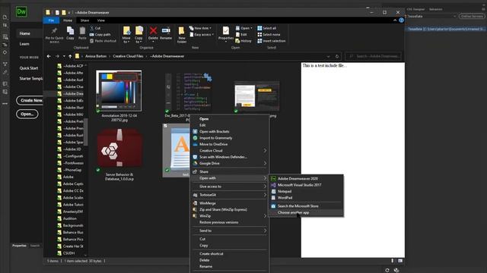Expand the TortoiseGit submenu

(x=230, y=195)
